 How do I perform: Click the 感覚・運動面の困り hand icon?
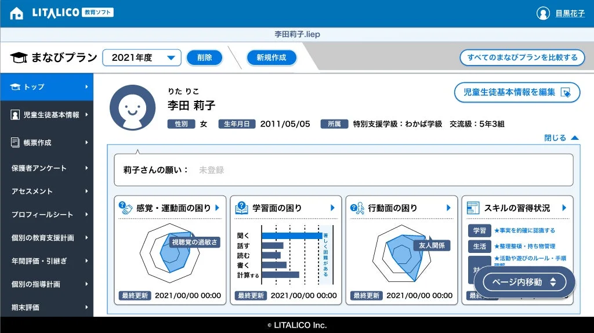[x=125, y=208]
